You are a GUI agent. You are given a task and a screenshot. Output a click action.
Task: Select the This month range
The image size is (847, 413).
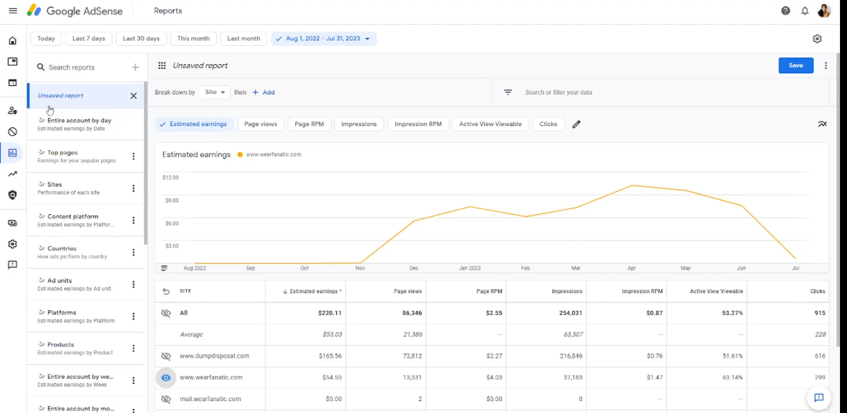(194, 39)
